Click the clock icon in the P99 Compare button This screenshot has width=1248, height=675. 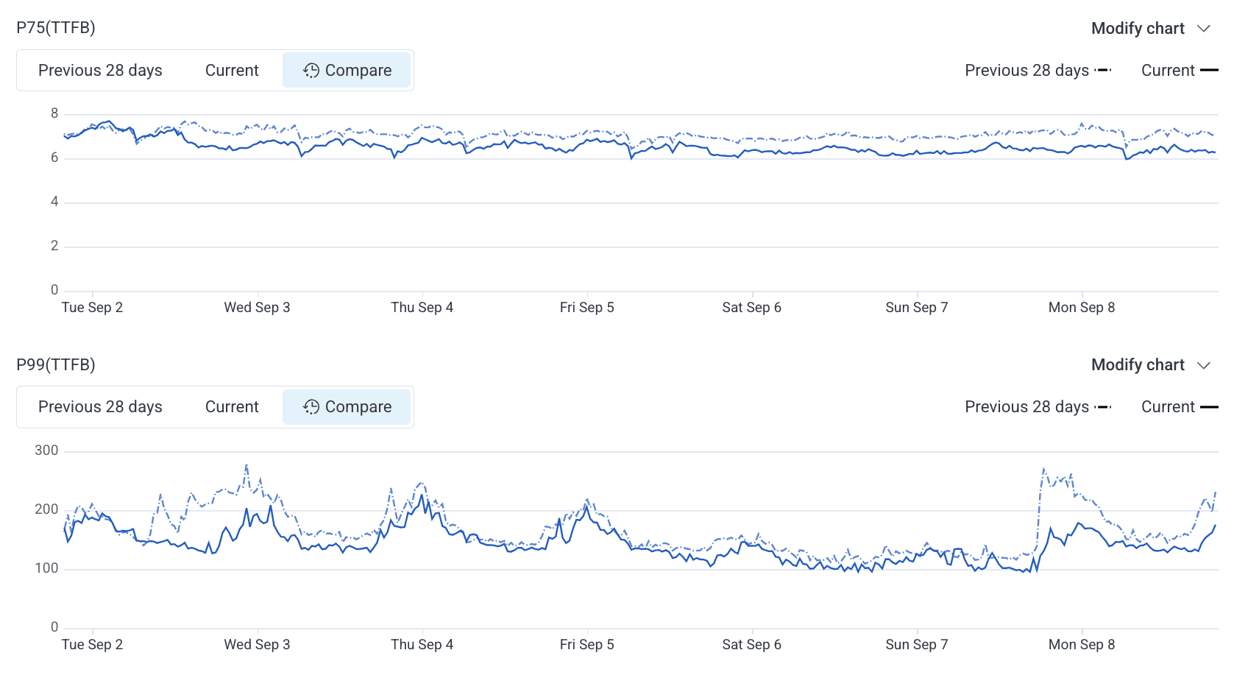pos(311,407)
